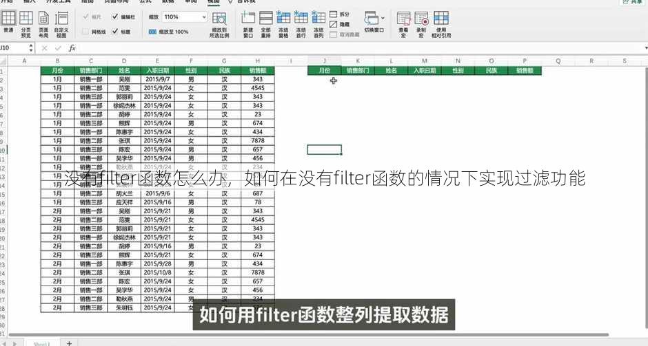The height and width of the screenshot is (346, 648).
Task: Click sales value 7878 in row 9
Action: (257, 140)
